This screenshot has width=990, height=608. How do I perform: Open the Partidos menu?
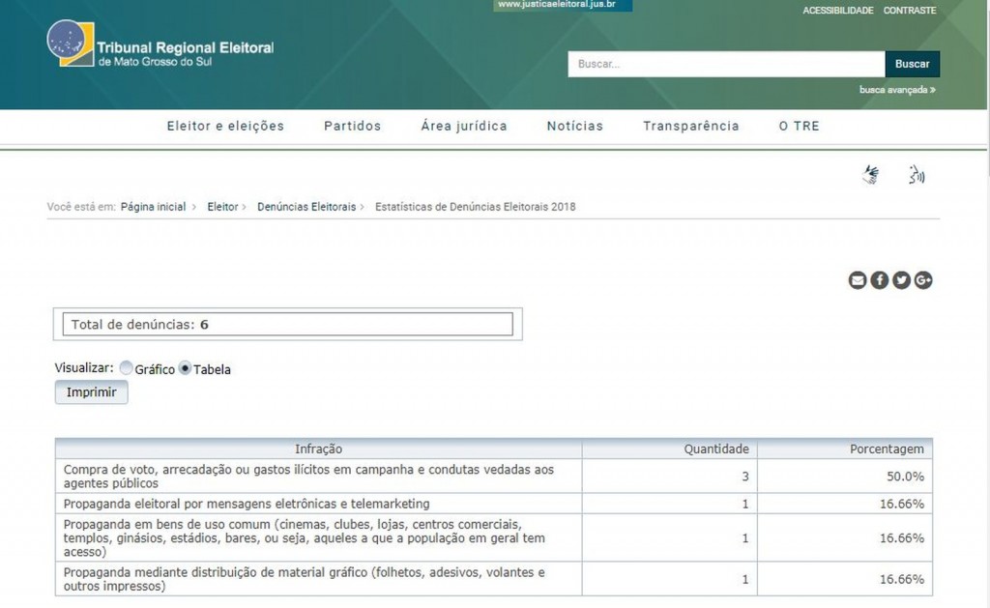tap(352, 126)
